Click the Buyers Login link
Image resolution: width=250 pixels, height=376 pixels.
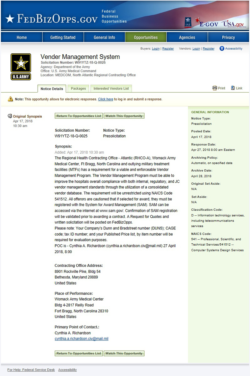(156, 49)
